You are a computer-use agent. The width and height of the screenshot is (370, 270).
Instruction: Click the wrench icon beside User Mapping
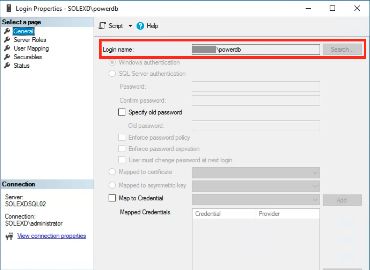click(7, 48)
